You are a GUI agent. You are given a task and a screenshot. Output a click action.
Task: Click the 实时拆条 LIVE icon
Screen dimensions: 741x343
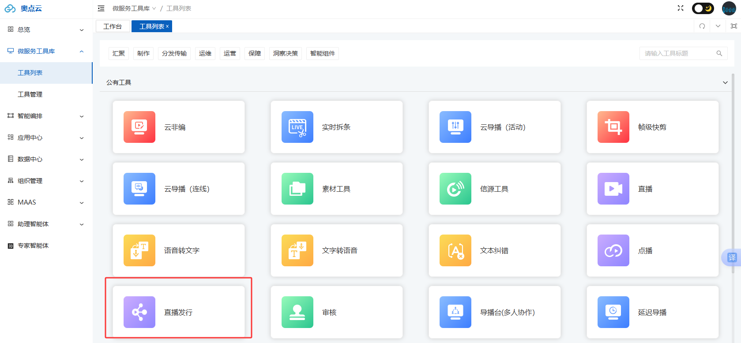coord(297,127)
